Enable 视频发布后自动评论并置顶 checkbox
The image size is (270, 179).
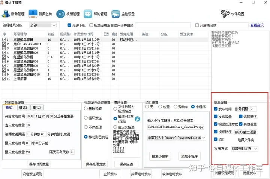coord(91,25)
